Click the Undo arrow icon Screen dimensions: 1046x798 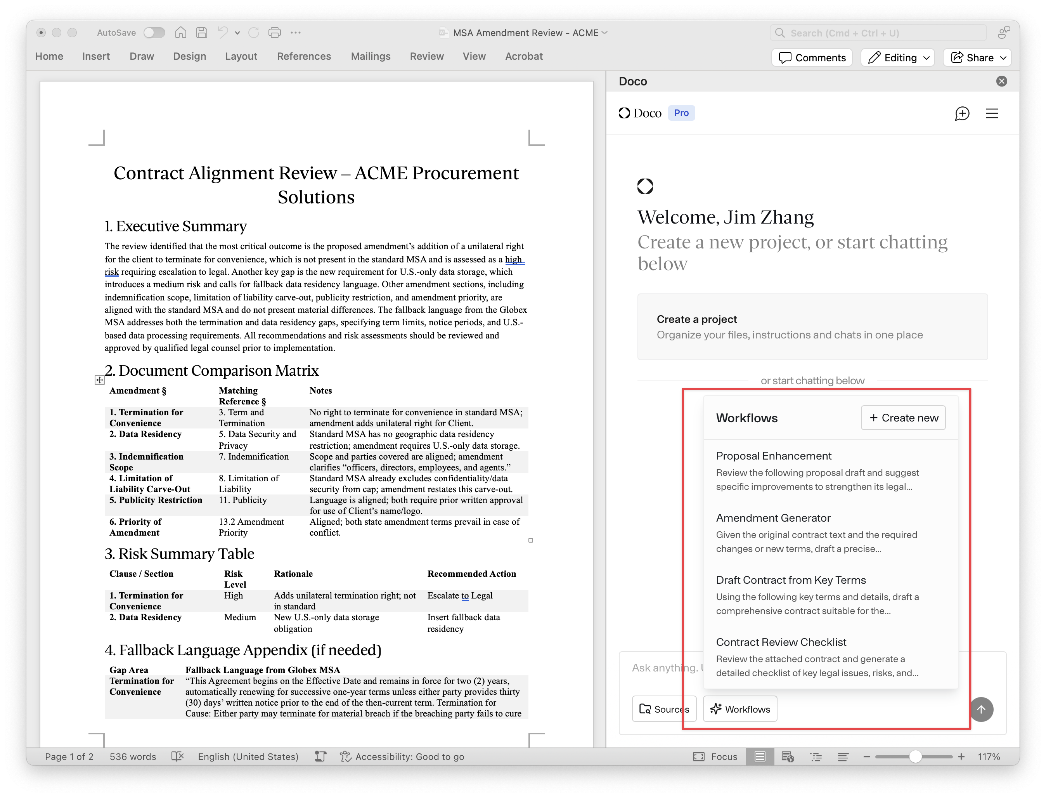pos(222,33)
